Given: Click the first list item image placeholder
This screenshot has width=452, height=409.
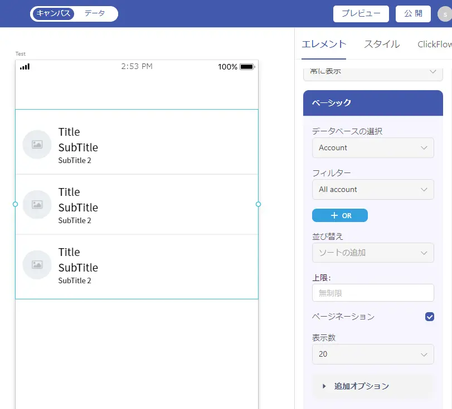Looking at the screenshot, I should pyautogui.click(x=37, y=144).
